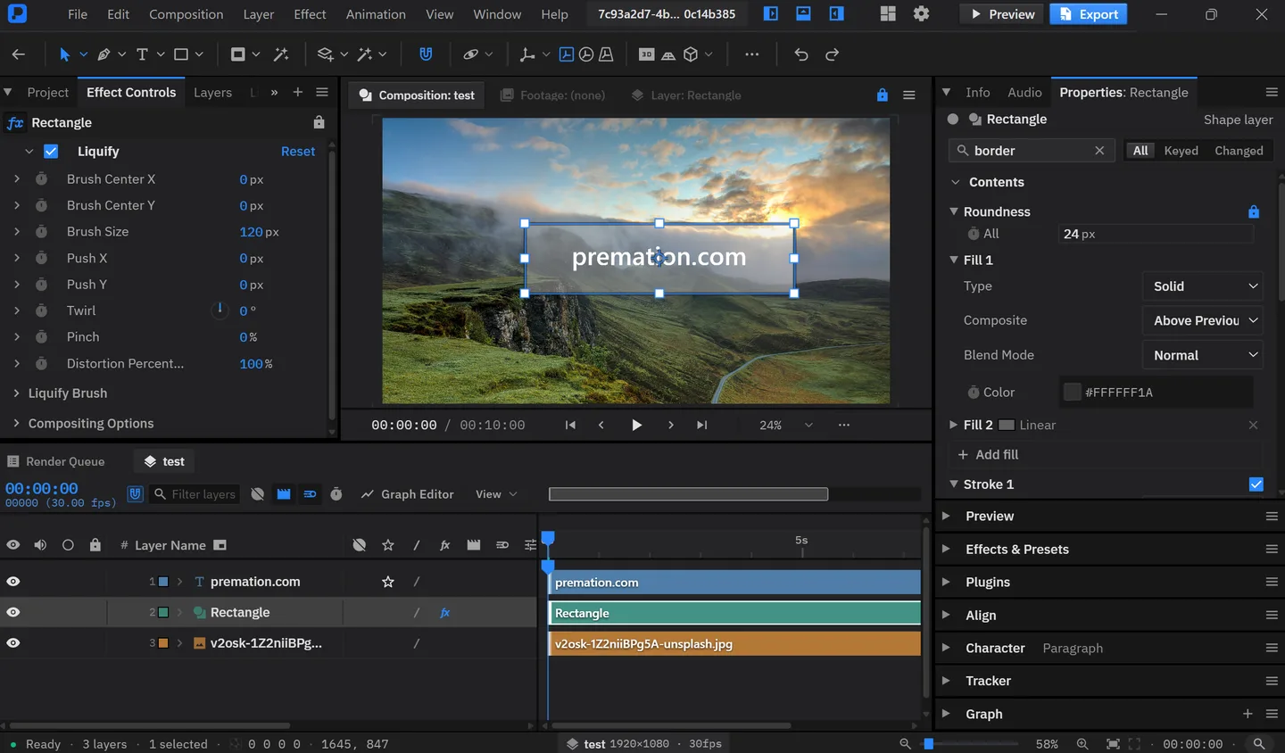Select the Type text tool
Screen dimensions: 1285x753
pyautogui.click(x=142, y=54)
